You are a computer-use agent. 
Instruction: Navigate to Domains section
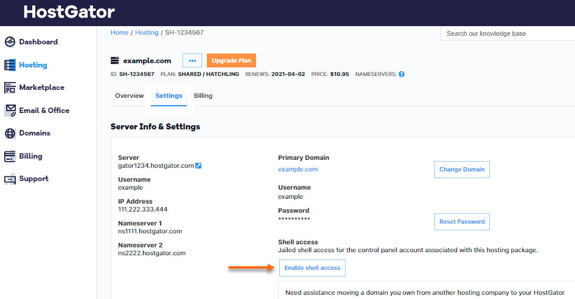(x=35, y=133)
